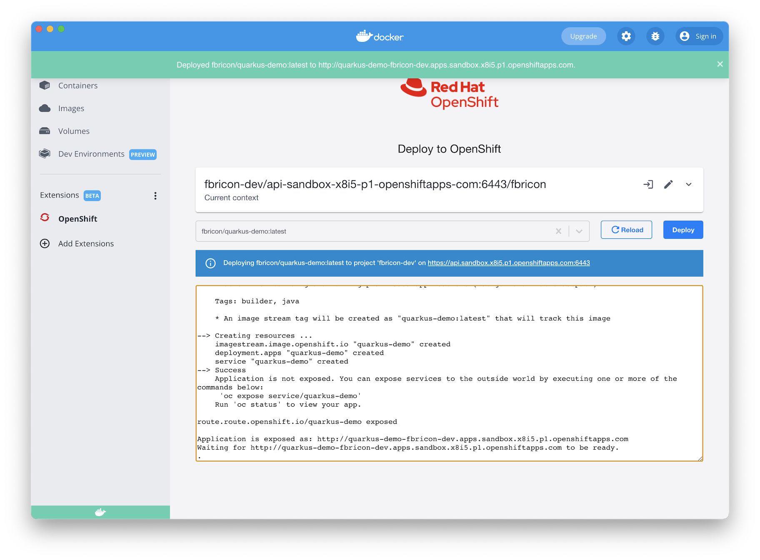Click inside the deployment log output area

(449, 373)
